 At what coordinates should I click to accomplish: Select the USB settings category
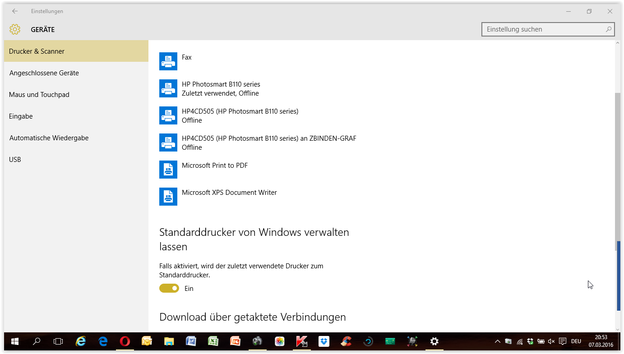(x=76, y=159)
